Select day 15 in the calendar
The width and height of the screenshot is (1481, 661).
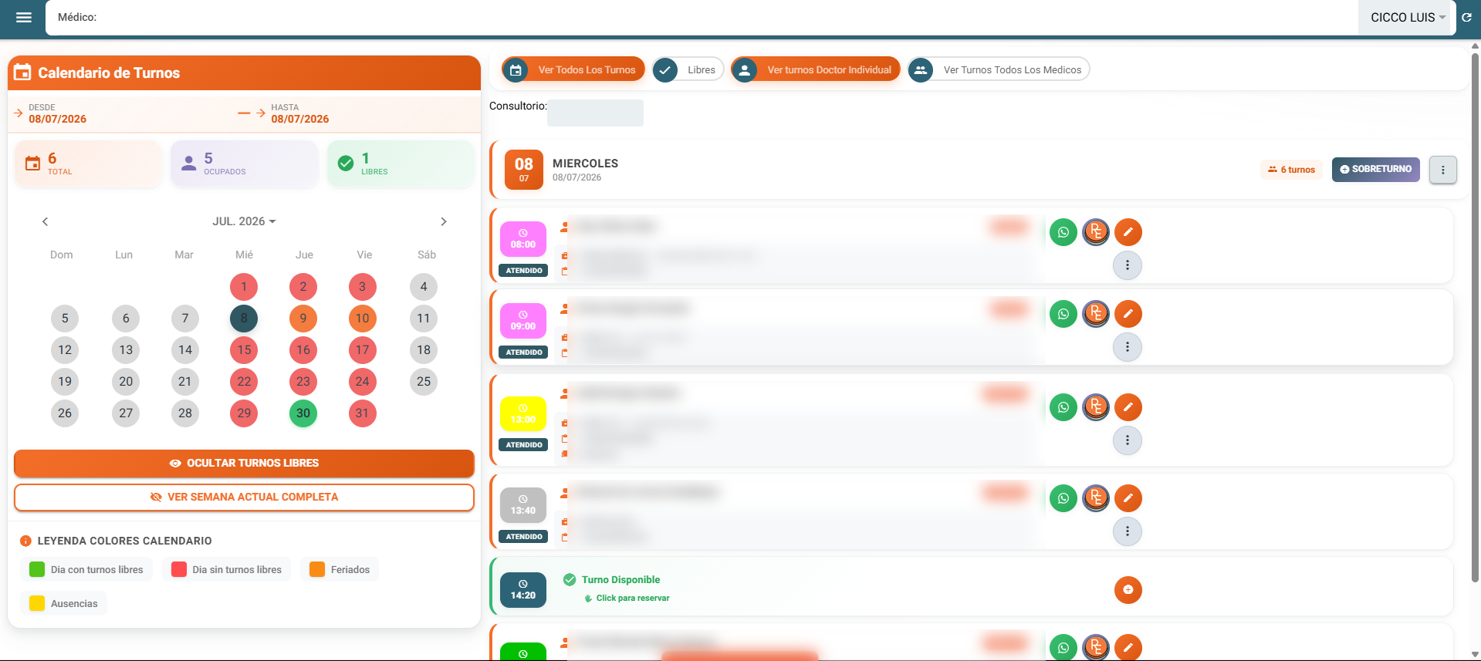pos(244,350)
